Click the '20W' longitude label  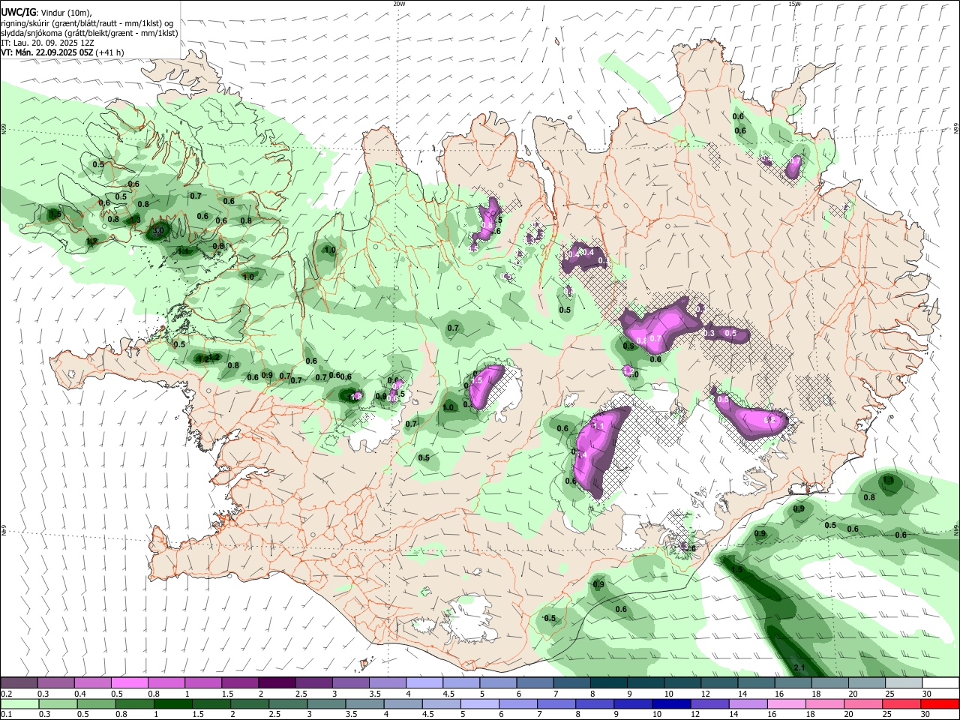399,4
